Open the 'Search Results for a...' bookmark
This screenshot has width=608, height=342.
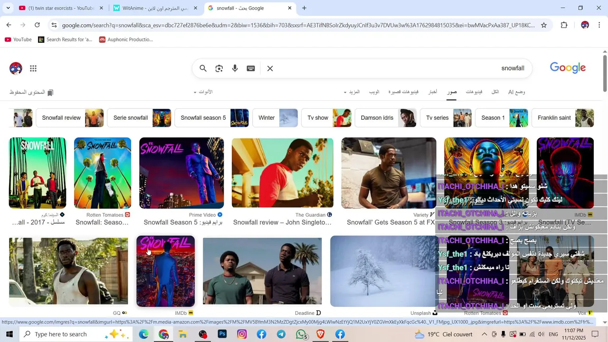[65, 39]
